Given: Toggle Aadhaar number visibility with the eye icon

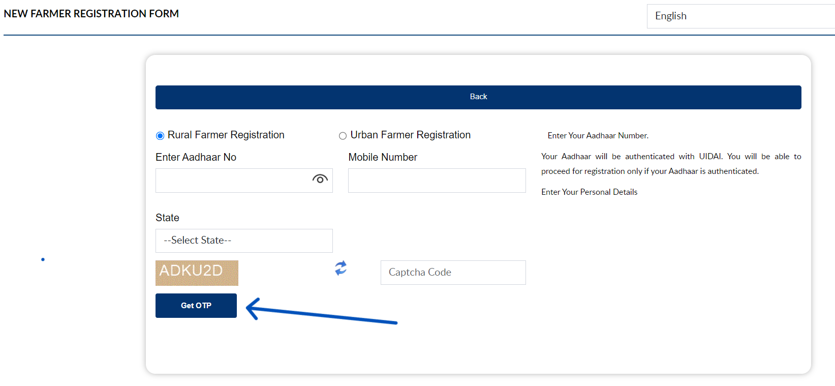Looking at the screenshot, I should (320, 179).
